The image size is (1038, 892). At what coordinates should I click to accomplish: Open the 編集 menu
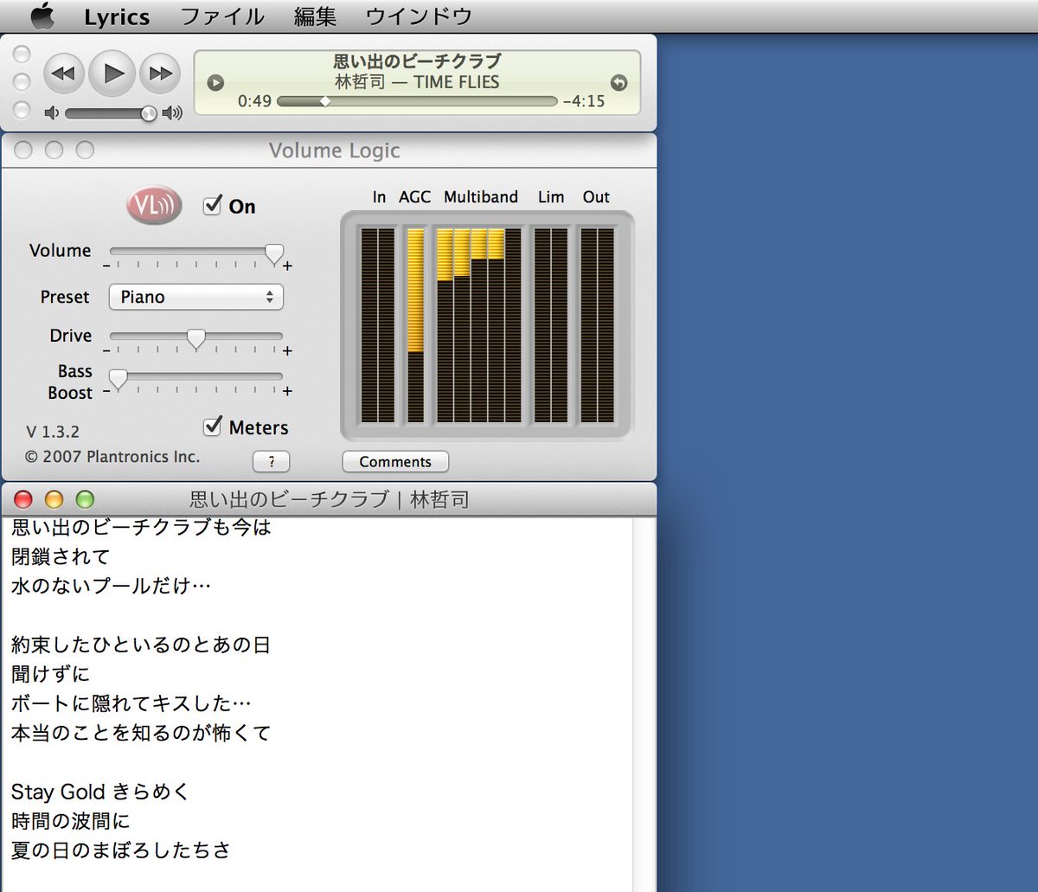coord(315,16)
